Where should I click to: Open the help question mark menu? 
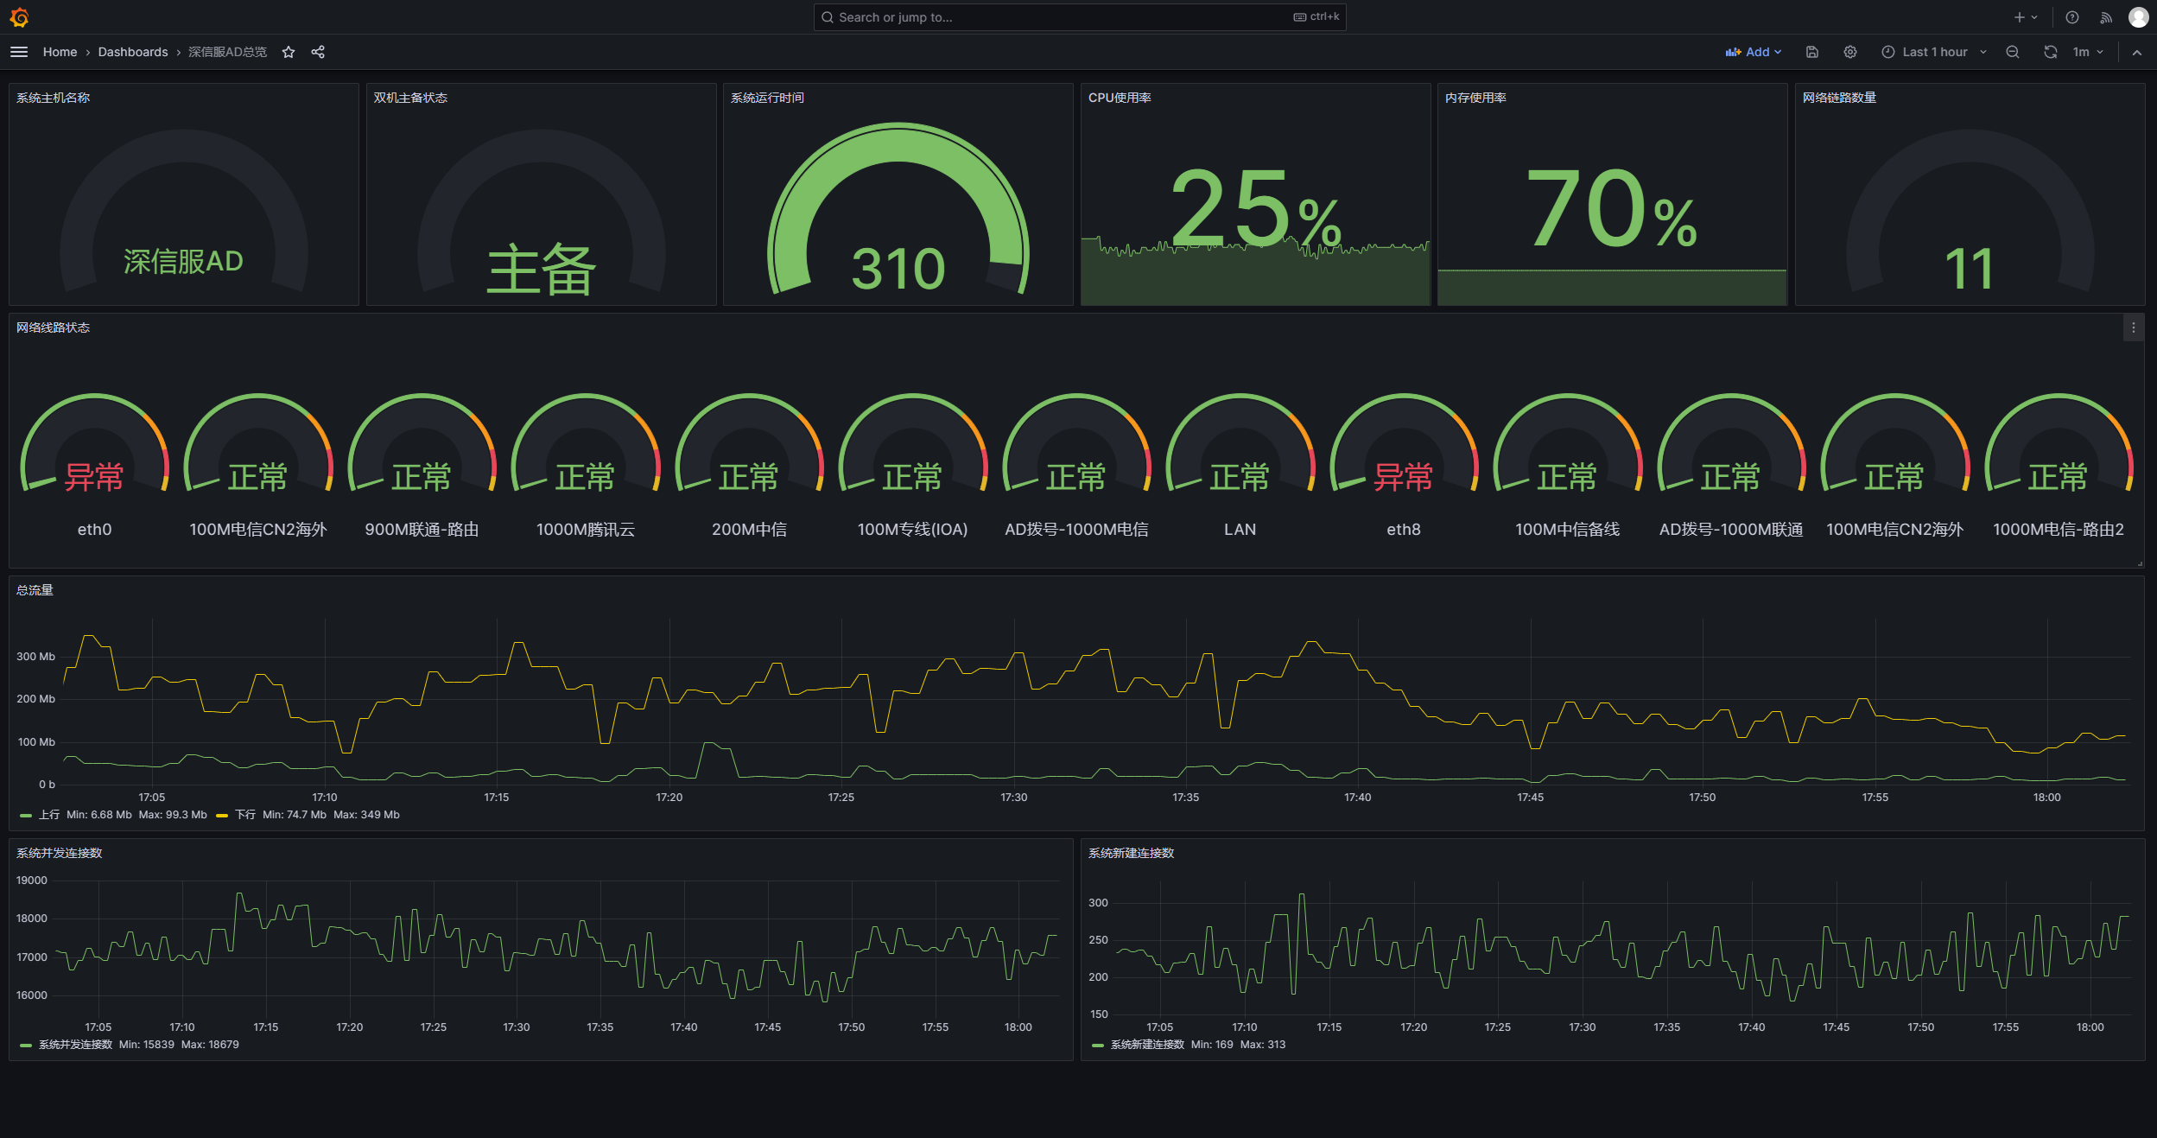tap(2071, 17)
